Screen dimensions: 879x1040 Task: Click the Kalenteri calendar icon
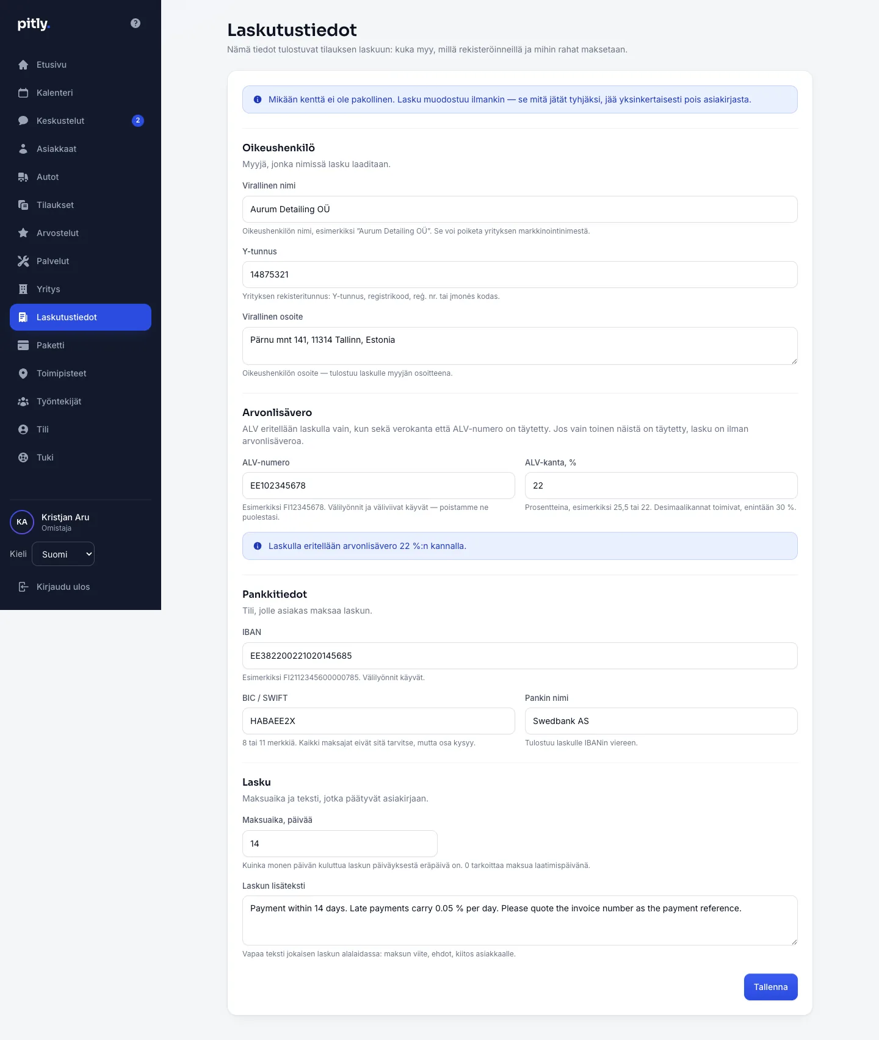click(x=23, y=93)
